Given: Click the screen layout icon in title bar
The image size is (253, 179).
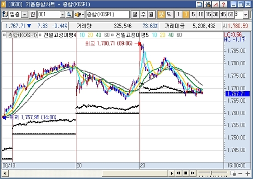Looking at the screenshot, I should coord(200,4).
